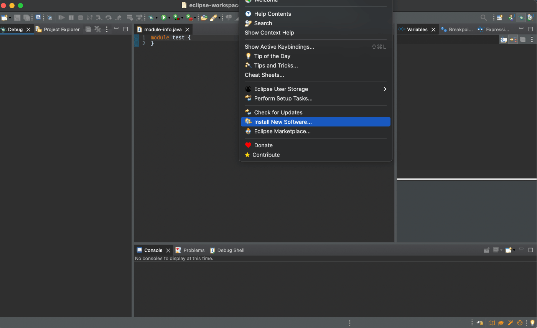Click the Search flashlight toolbar icon

click(214, 18)
